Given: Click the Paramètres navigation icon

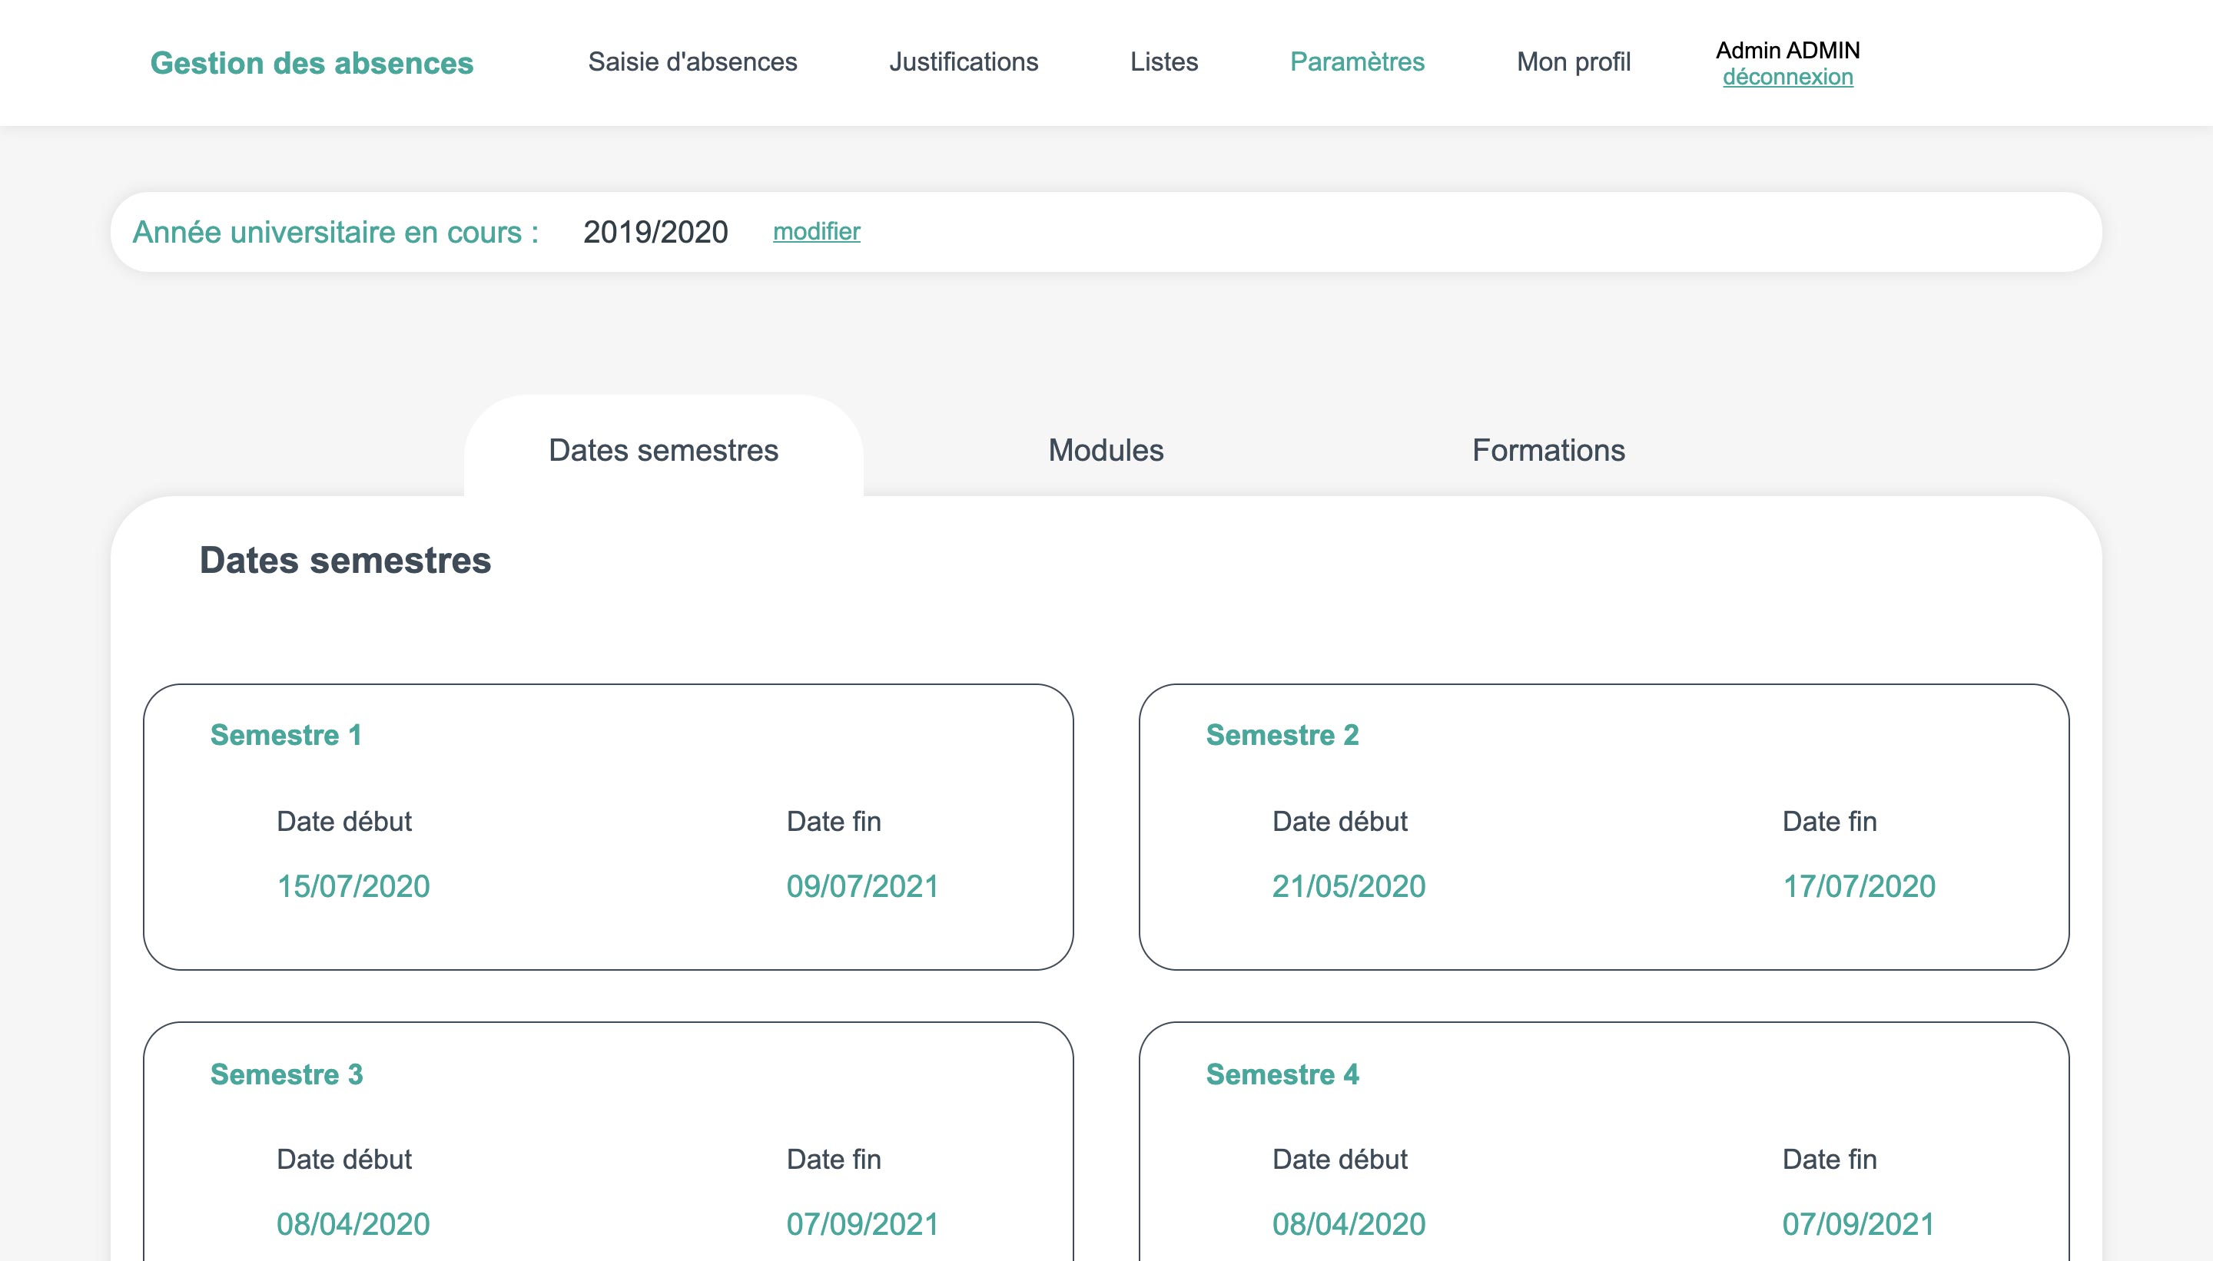Looking at the screenshot, I should [x=1357, y=62].
